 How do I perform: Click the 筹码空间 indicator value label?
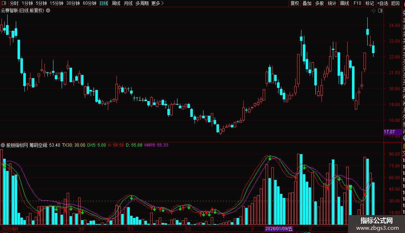tap(45, 145)
